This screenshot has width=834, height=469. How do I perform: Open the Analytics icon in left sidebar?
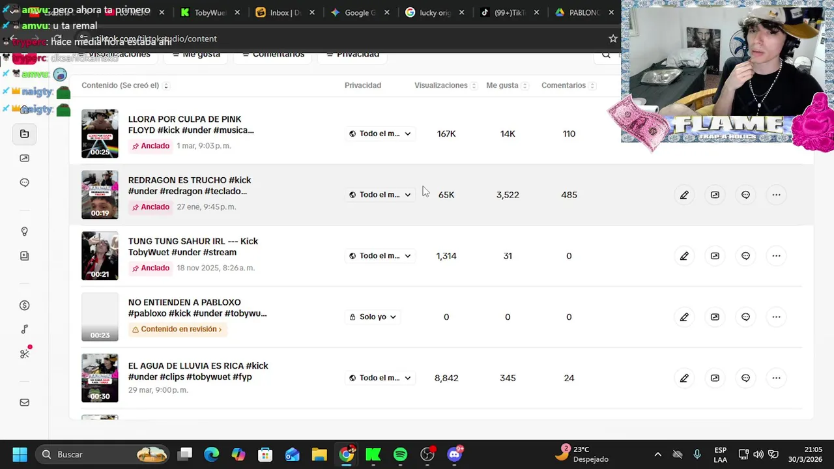pyautogui.click(x=24, y=158)
